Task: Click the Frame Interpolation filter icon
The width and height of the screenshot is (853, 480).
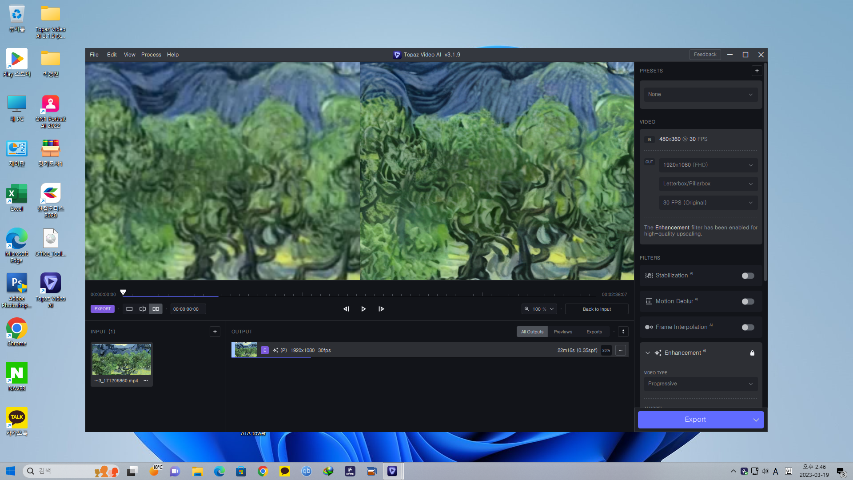Action: 649,327
